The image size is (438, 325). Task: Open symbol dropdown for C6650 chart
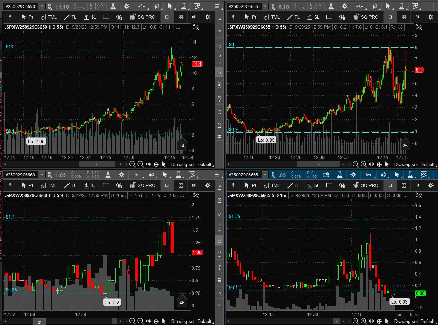pos(42,6)
